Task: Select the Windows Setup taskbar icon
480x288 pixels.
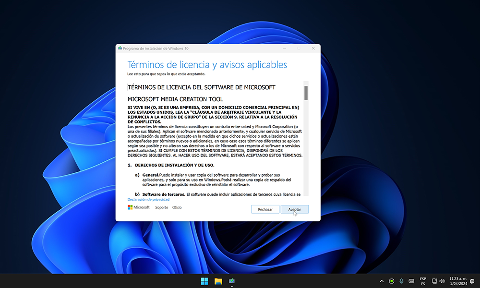Action: coord(232,281)
